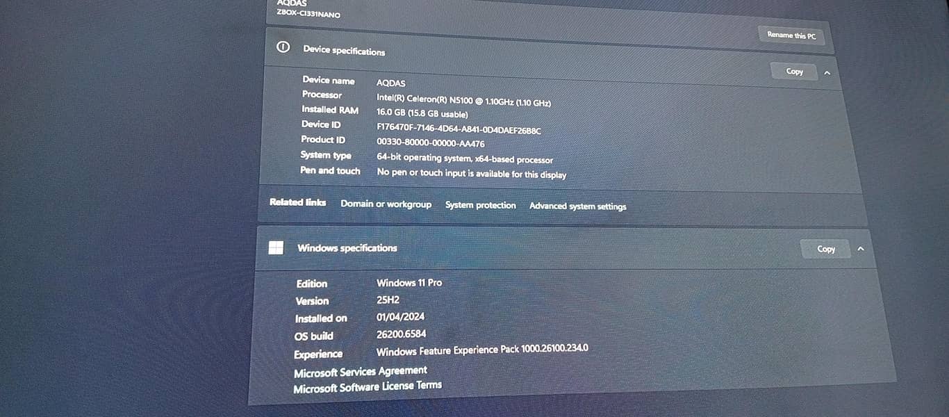
Task: Select the OS build value 26200.6584
Action: click(401, 334)
